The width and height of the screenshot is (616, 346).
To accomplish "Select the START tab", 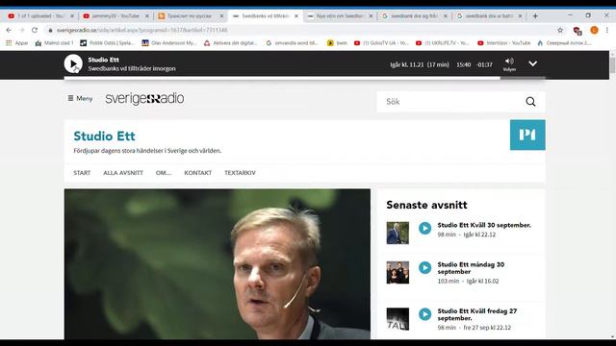I will click(82, 173).
